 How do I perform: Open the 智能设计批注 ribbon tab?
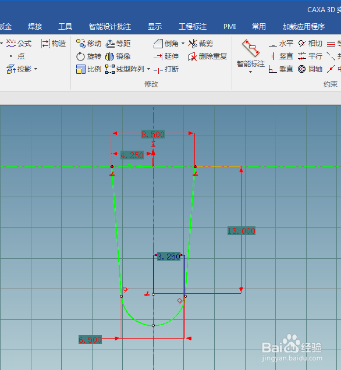coord(110,26)
